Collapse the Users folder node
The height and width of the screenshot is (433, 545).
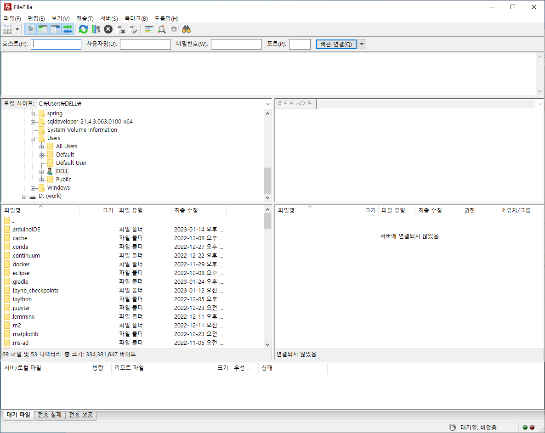coord(33,139)
